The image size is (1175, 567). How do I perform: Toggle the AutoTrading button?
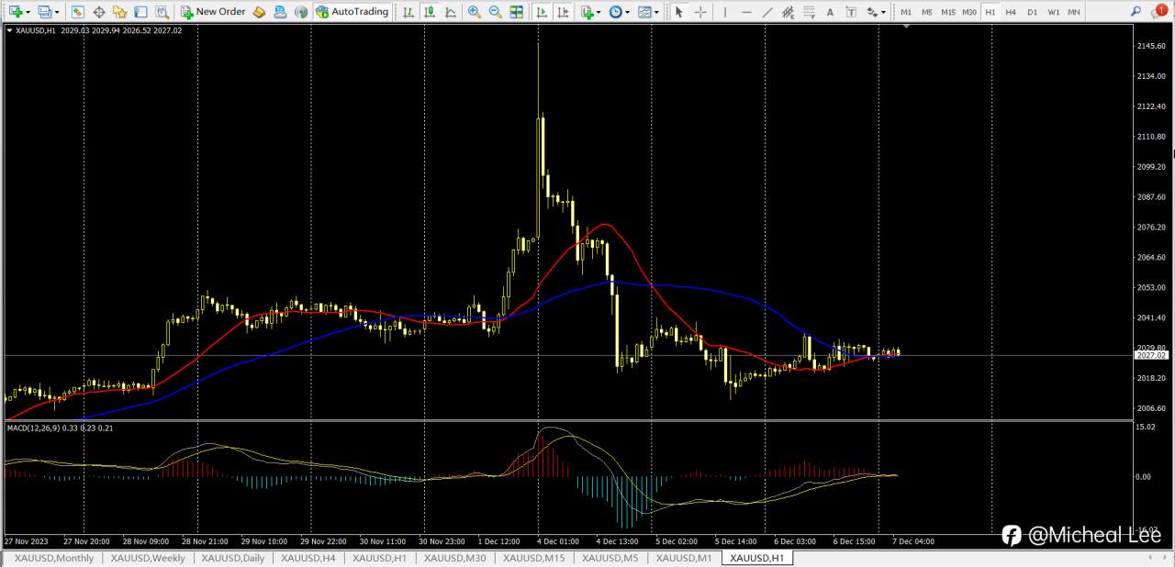352,12
